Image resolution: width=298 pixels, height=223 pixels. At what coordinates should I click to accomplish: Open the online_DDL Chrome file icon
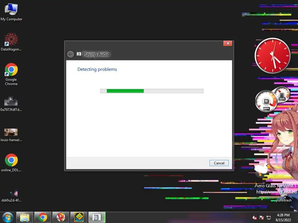(11, 163)
